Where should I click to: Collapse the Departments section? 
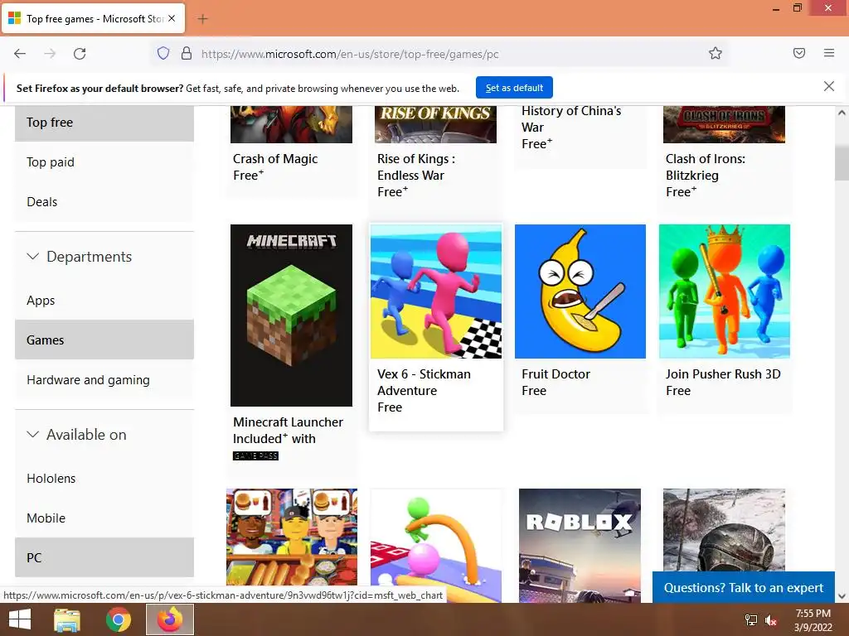(x=80, y=257)
